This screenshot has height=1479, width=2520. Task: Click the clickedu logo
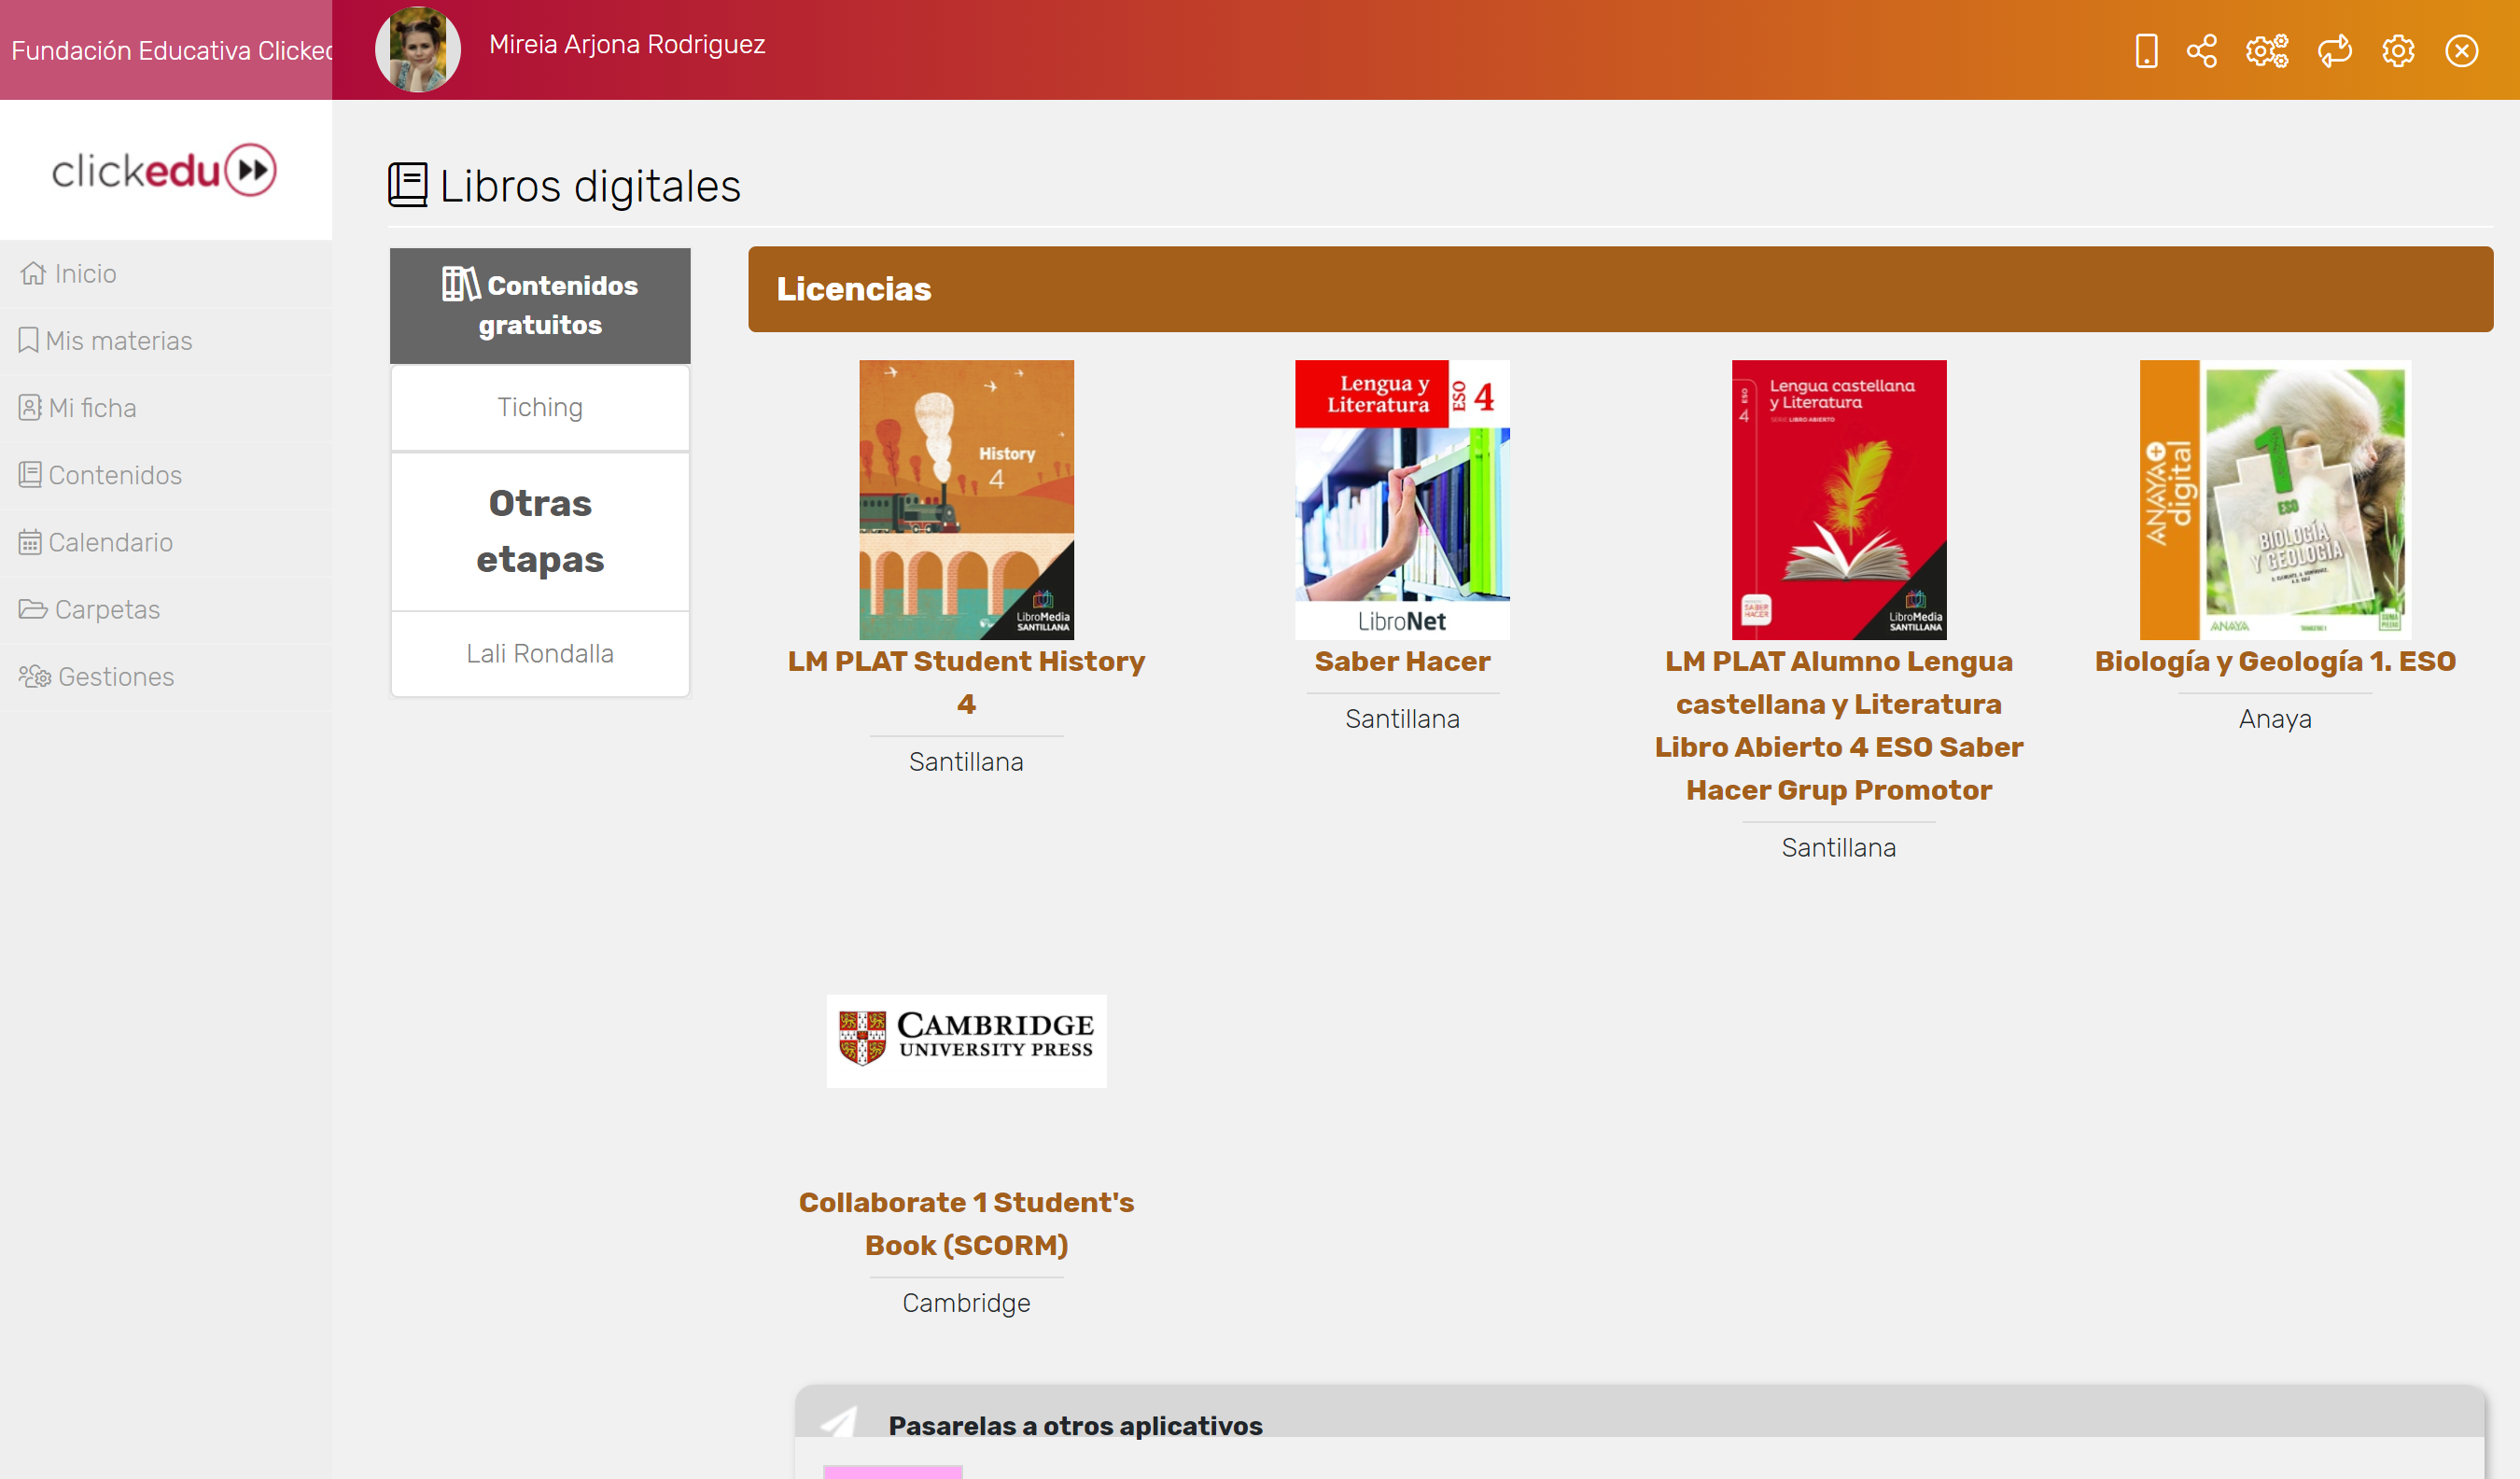pos(165,170)
